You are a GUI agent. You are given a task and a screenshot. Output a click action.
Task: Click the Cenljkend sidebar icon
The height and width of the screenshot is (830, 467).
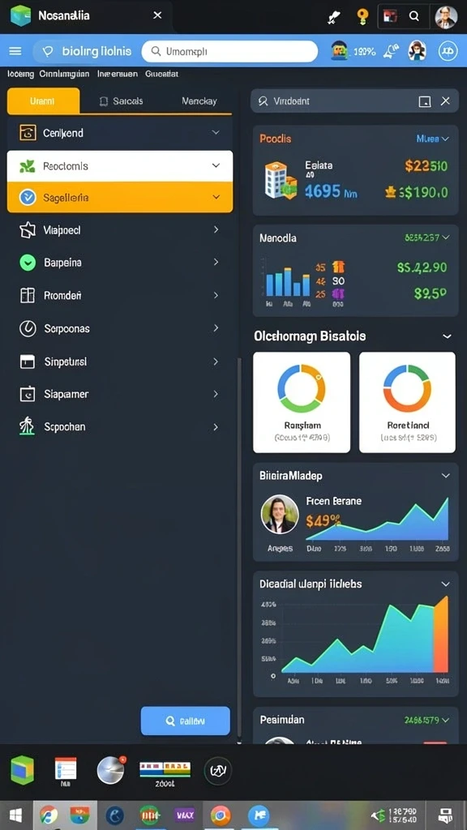pos(28,133)
